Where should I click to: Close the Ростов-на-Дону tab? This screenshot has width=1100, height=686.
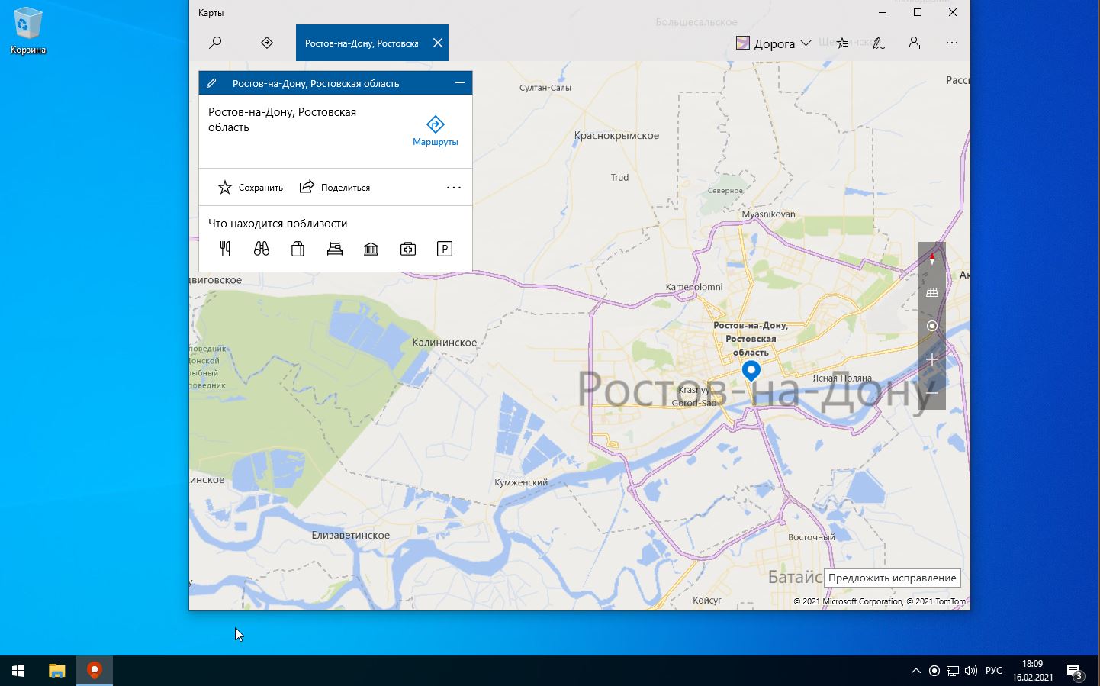438,43
